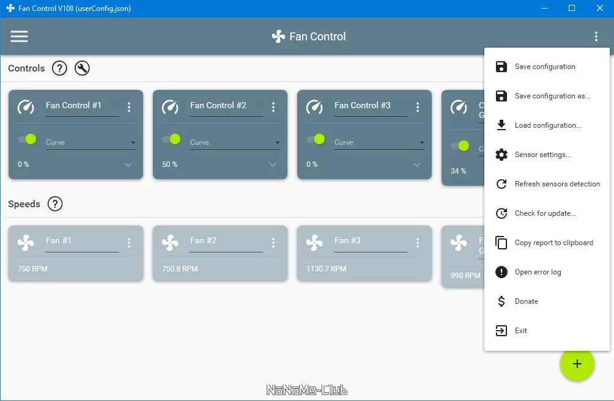Toggle the Fan Control #1 enable switch
This screenshot has height=401, width=614.
point(28,139)
